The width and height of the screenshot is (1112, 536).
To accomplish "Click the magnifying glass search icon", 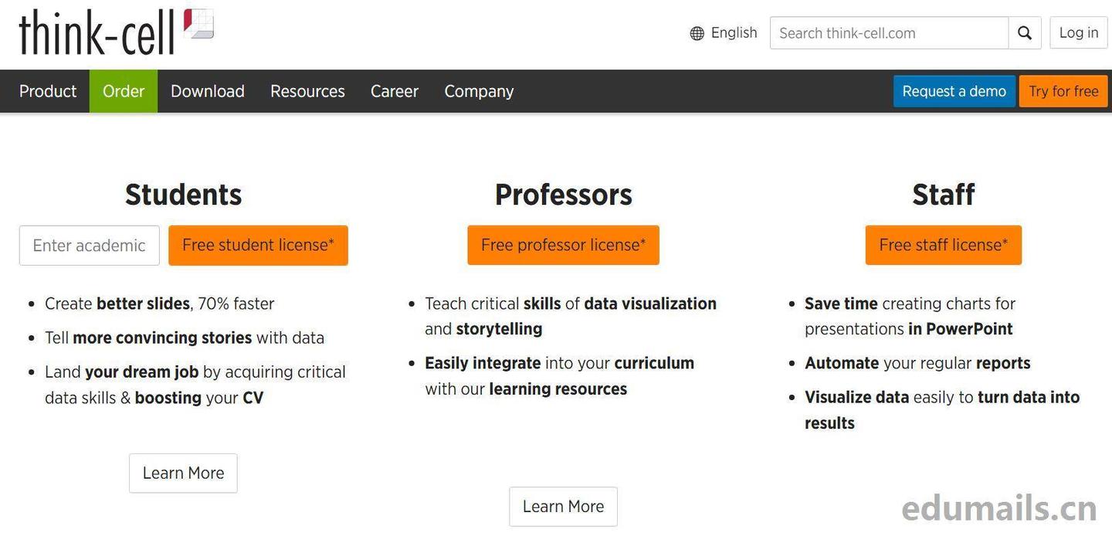I will point(1025,33).
